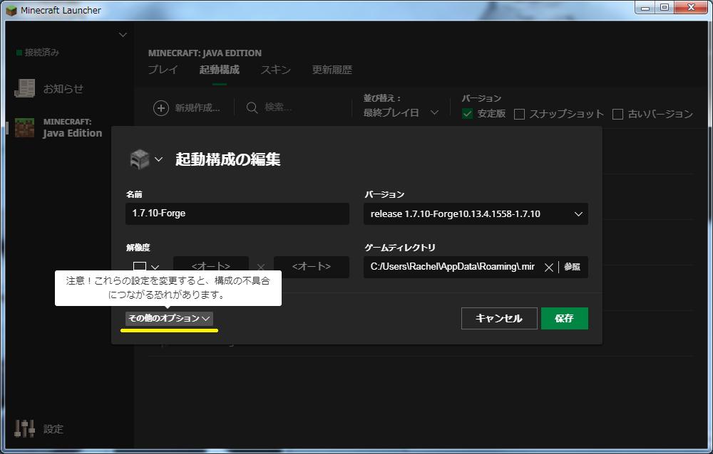Click the 新規作成 plus icon

click(161, 108)
